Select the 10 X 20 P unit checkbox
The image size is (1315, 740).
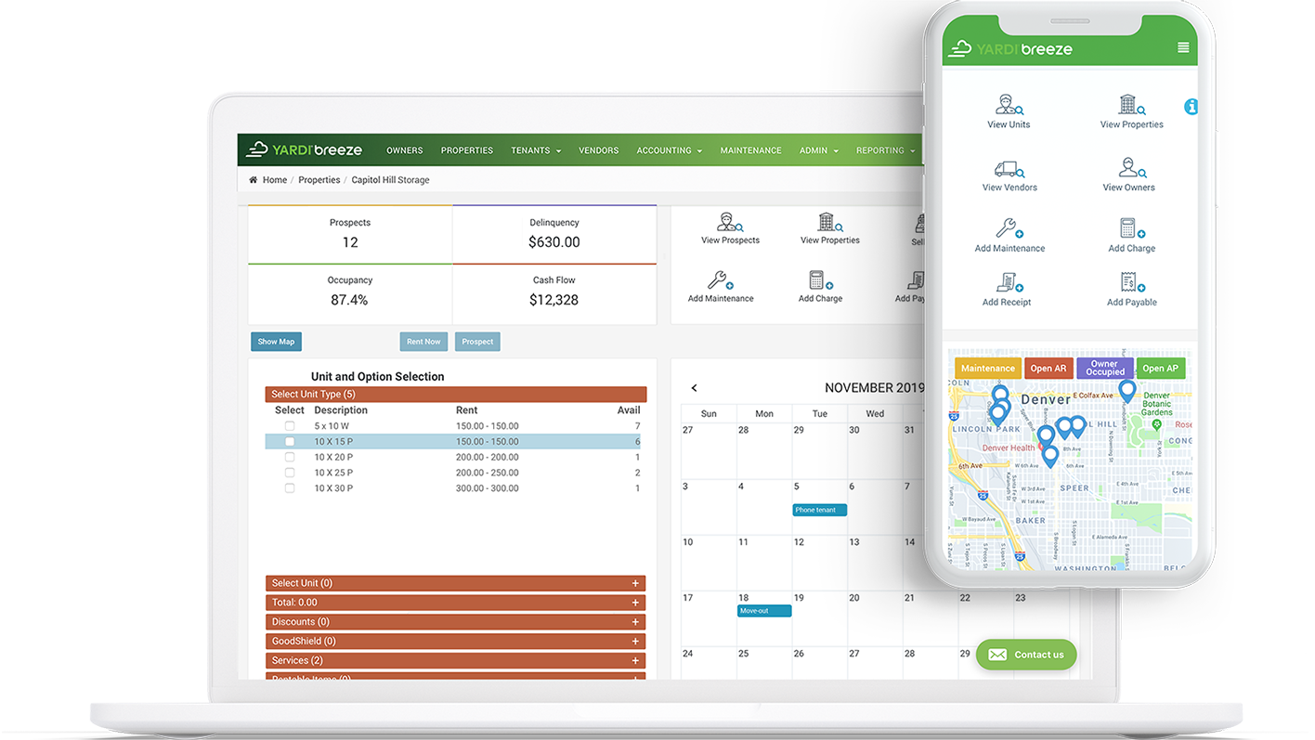tap(290, 458)
